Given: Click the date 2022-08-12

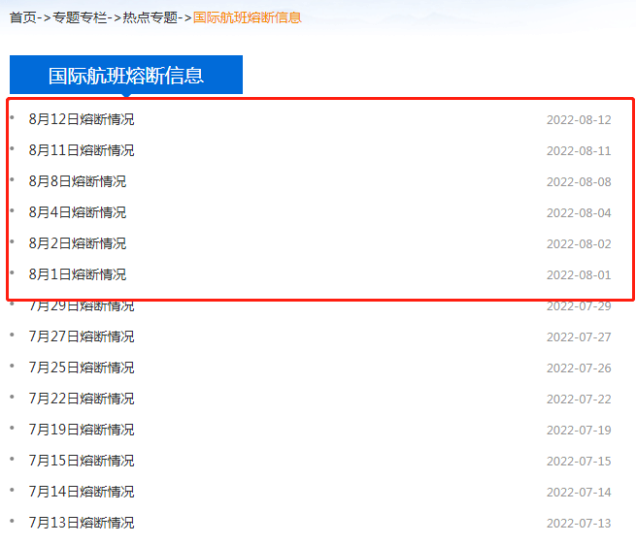Looking at the screenshot, I should pos(579,120).
